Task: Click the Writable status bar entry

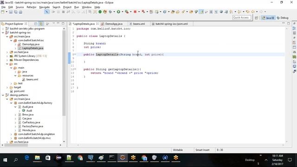Action: (178, 150)
